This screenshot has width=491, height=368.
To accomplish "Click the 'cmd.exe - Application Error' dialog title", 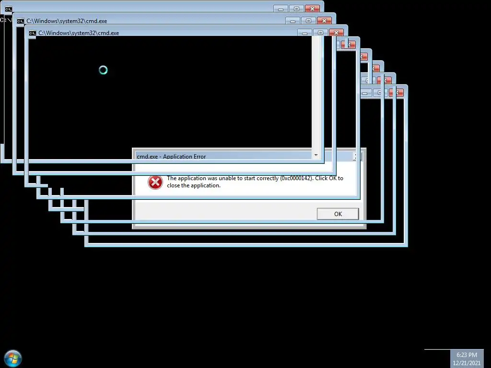I will pos(171,157).
